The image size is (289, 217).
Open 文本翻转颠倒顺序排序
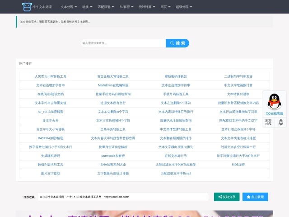tap(176, 138)
